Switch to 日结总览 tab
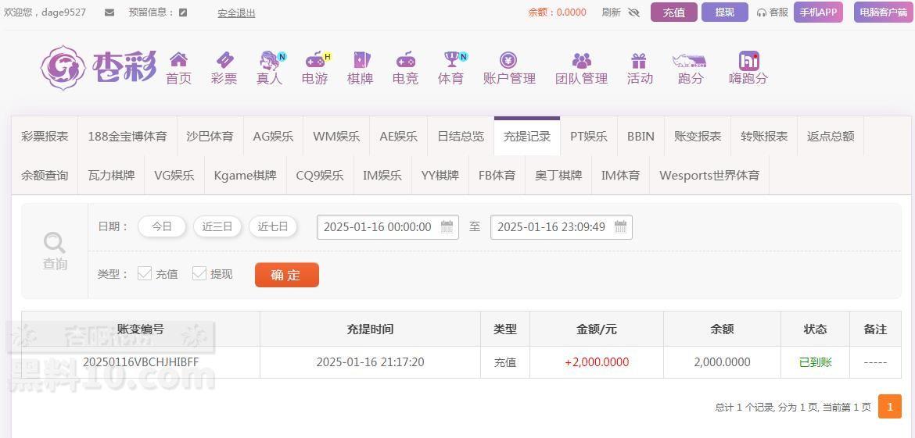Viewport: 915px width, 438px height. (461, 137)
